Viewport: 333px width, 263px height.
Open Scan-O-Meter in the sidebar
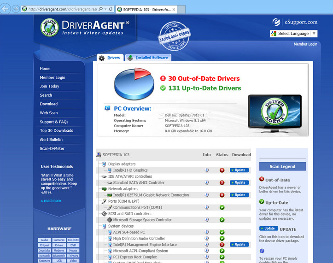(x=52, y=148)
